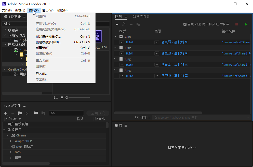Click the first 匹配源 - 高比特率 preset link

pos(175,42)
